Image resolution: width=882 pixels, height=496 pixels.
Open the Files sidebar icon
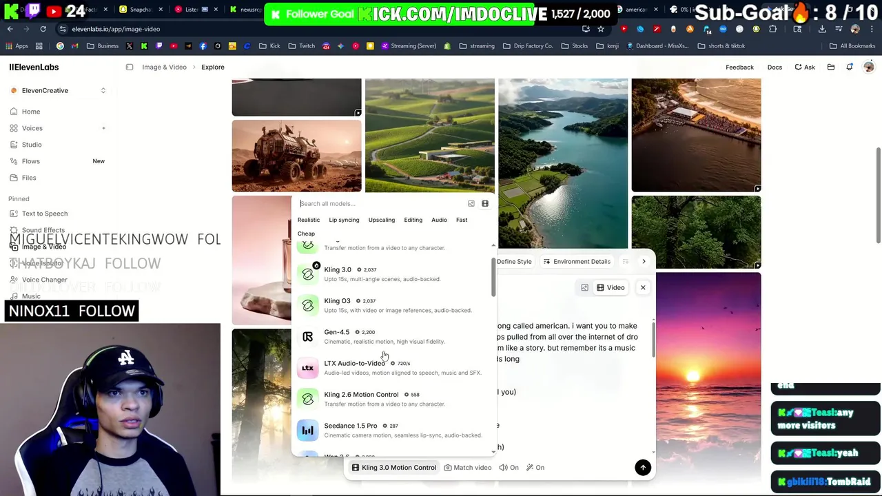[x=14, y=178]
